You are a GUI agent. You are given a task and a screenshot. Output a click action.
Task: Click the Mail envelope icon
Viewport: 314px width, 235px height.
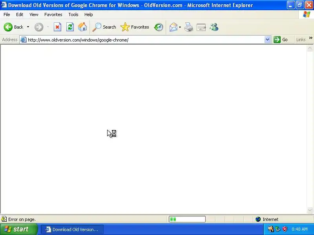pyautogui.click(x=173, y=27)
